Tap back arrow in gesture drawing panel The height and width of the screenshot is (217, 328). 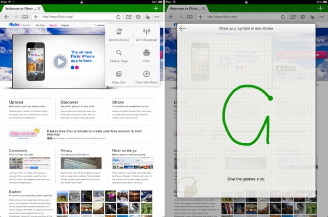[182, 28]
